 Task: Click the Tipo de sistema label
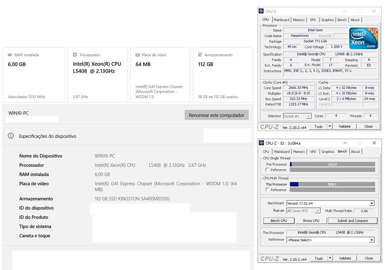35,226
